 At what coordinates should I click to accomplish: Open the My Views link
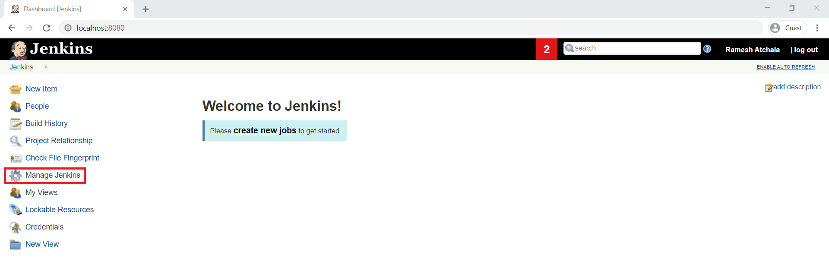(41, 192)
